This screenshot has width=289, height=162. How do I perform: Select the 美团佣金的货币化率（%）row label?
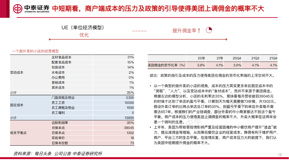pyautogui.click(x=167, y=65)
